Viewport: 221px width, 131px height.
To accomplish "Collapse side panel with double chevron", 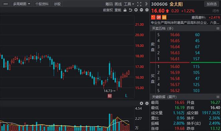I will click(146, 4).
